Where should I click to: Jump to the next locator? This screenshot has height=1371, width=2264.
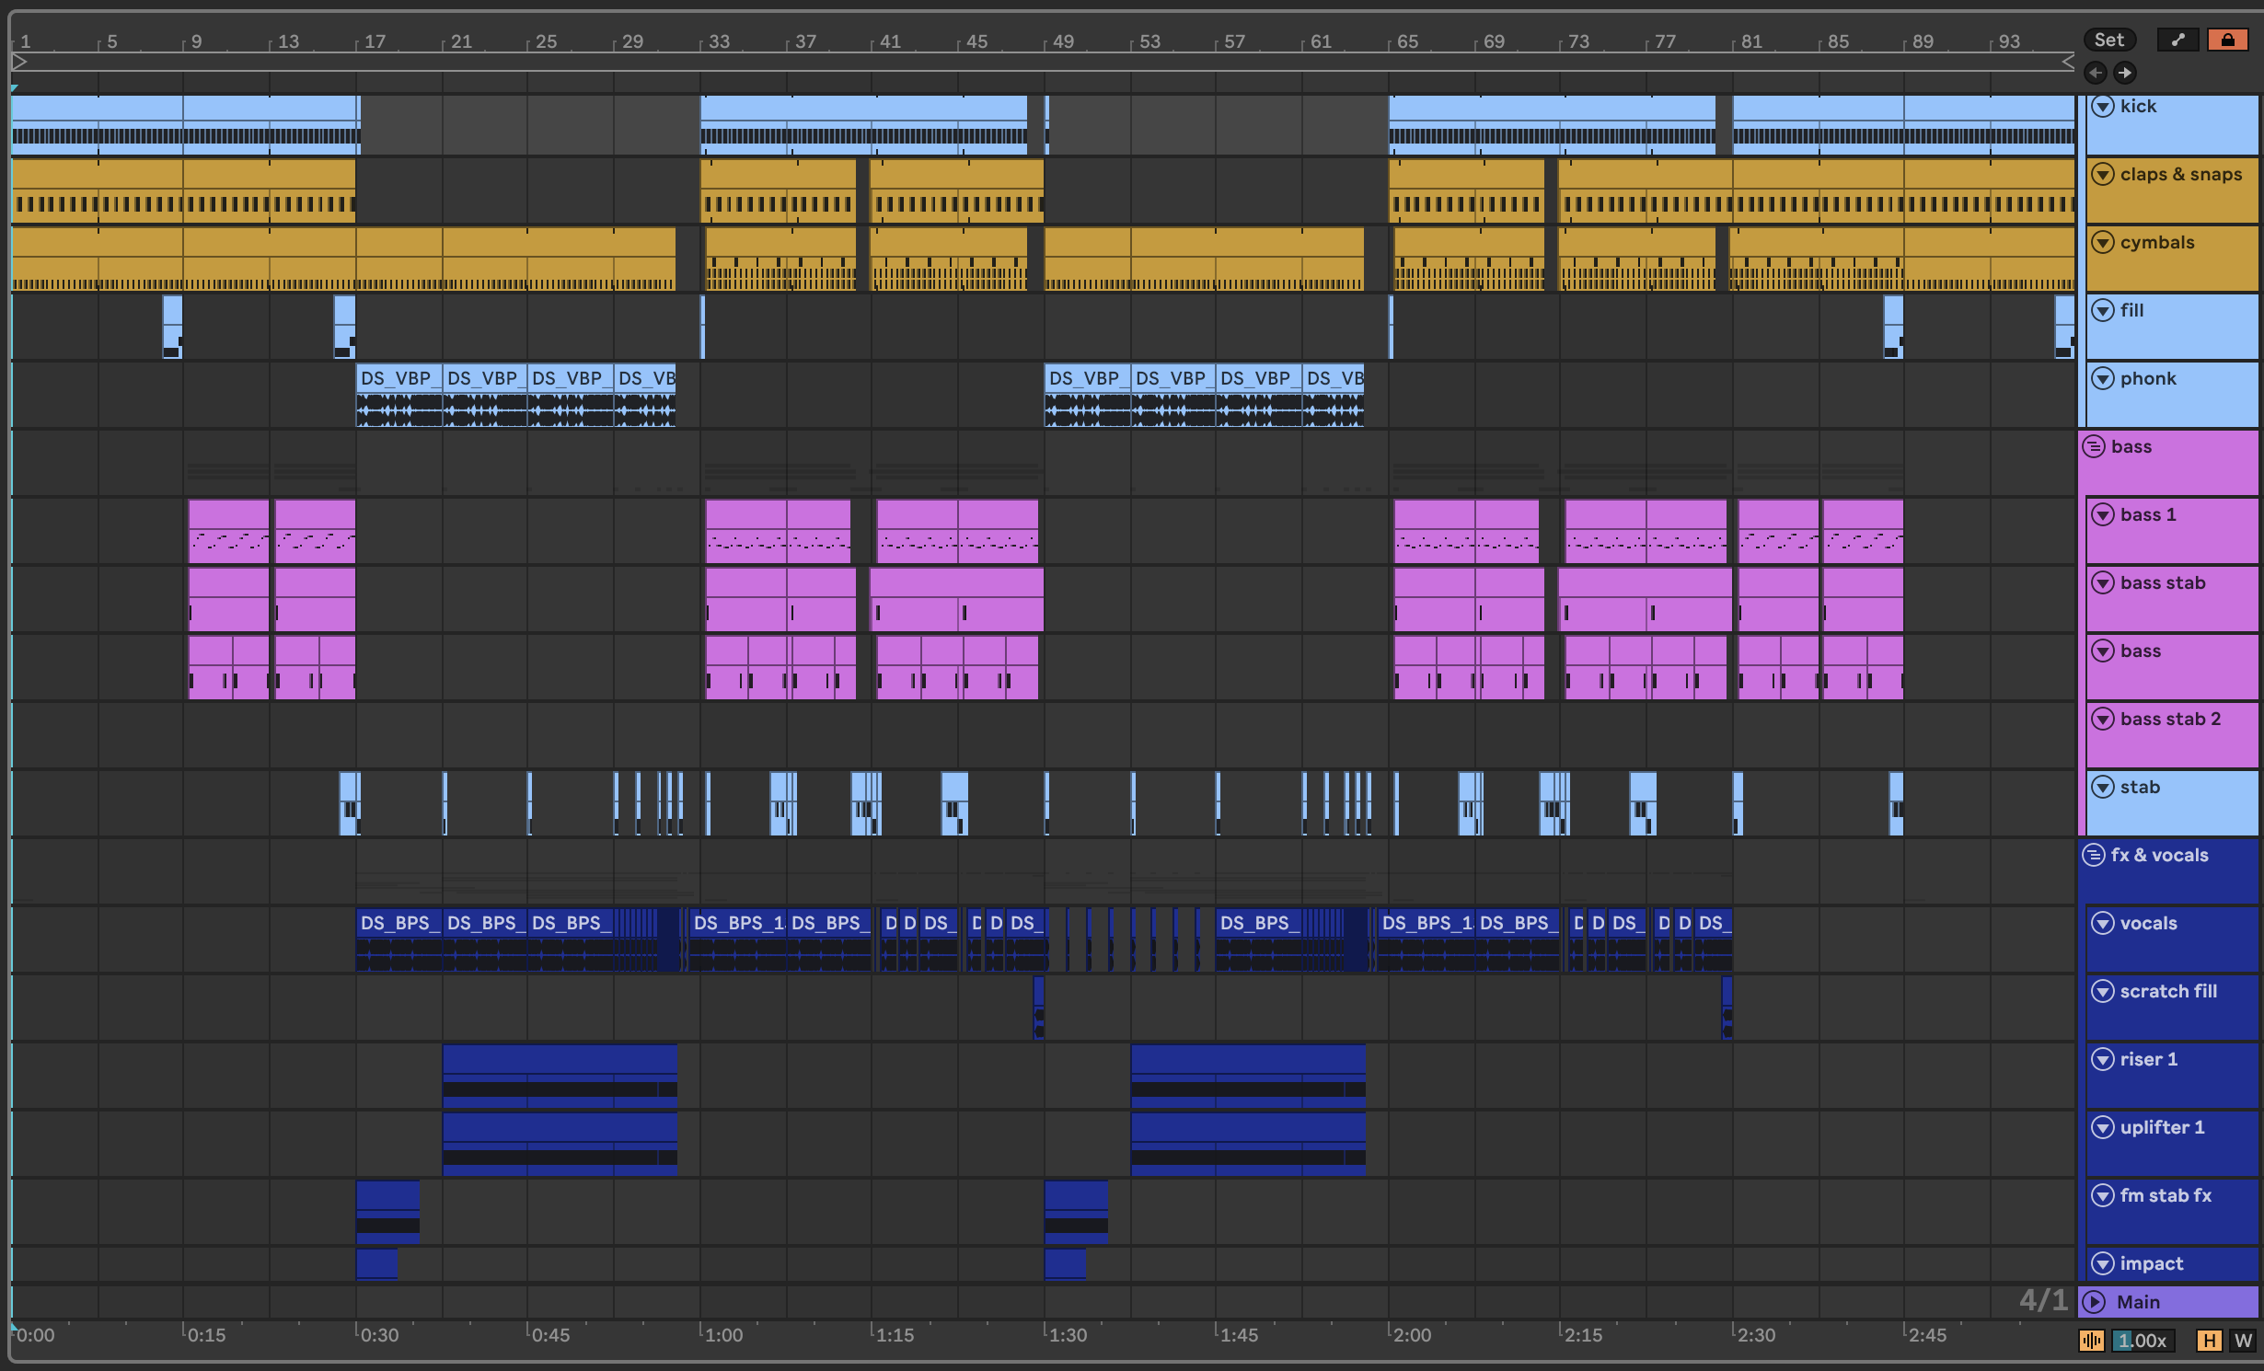tap(2124, 73)
